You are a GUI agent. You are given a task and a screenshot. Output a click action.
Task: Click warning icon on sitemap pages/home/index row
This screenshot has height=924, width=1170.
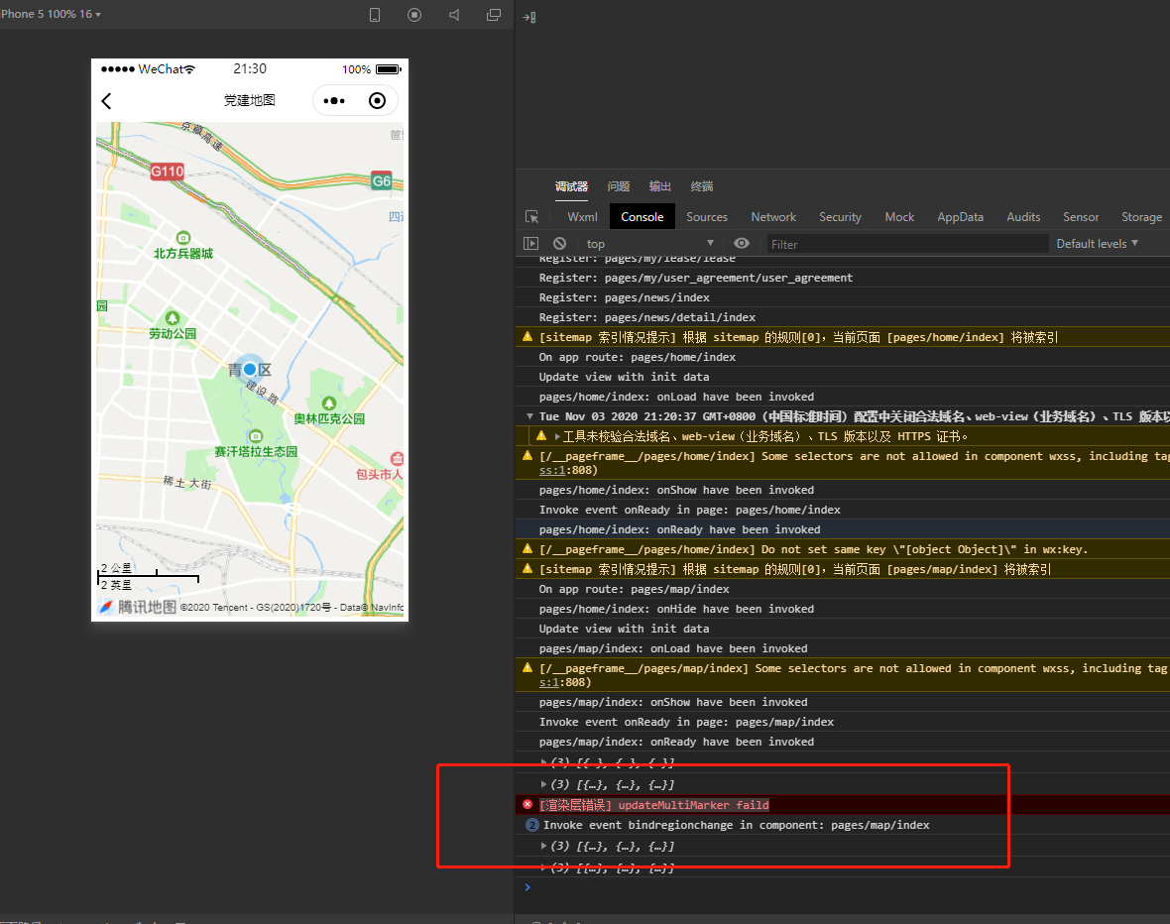coord(527,337)
